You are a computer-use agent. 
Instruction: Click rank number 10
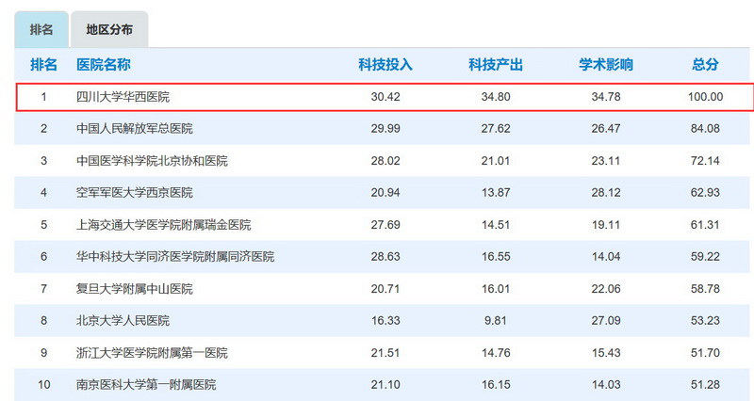43,385
